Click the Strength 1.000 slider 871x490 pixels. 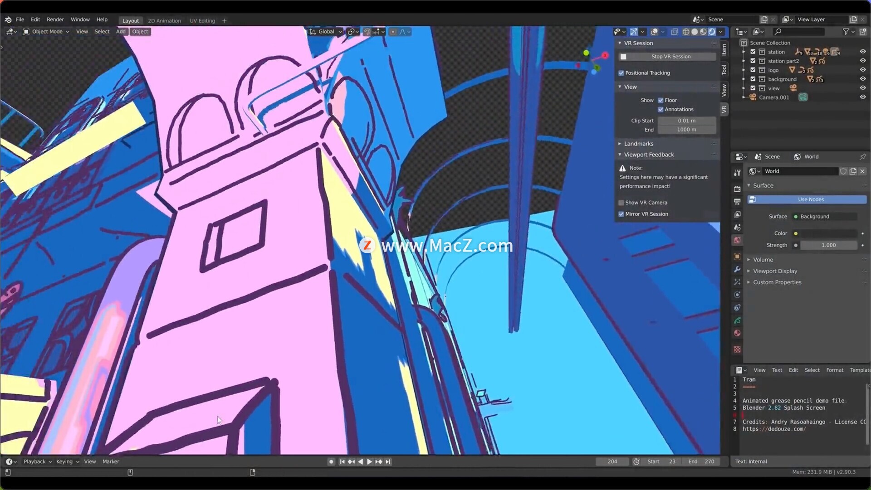828,245
